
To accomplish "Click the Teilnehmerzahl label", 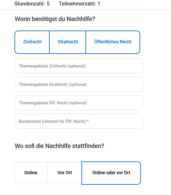I will point(77,4).
